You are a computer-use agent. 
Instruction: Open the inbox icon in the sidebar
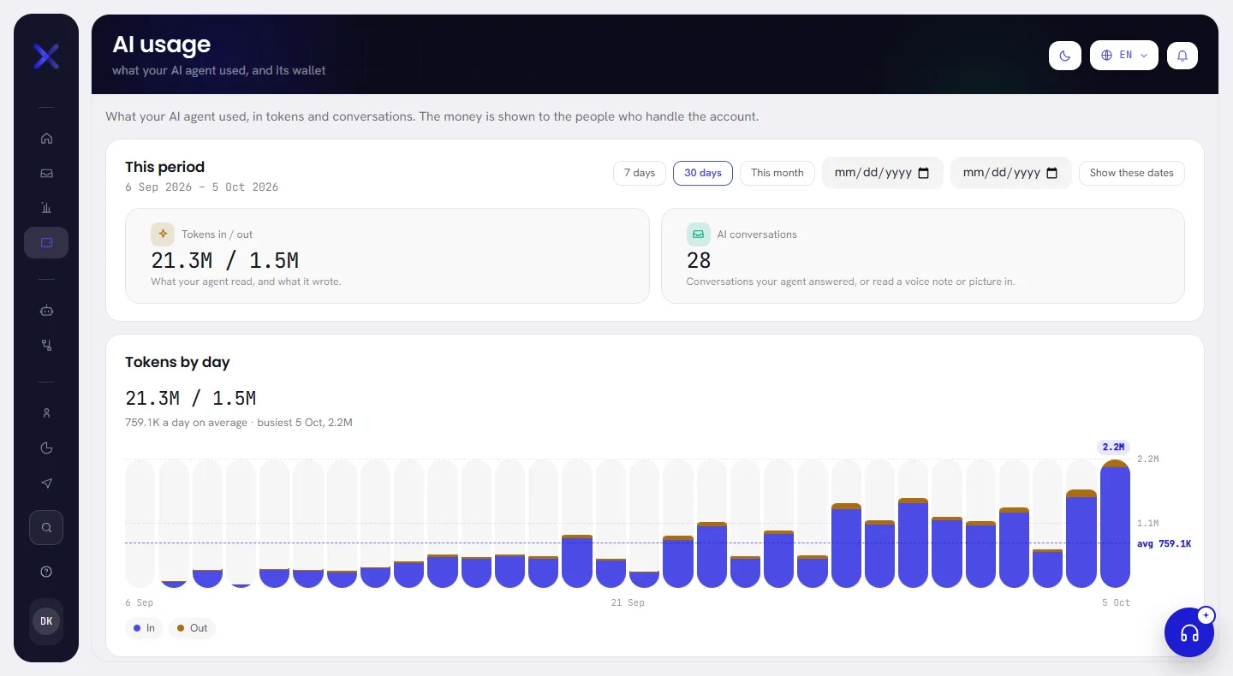pos(46,173)
